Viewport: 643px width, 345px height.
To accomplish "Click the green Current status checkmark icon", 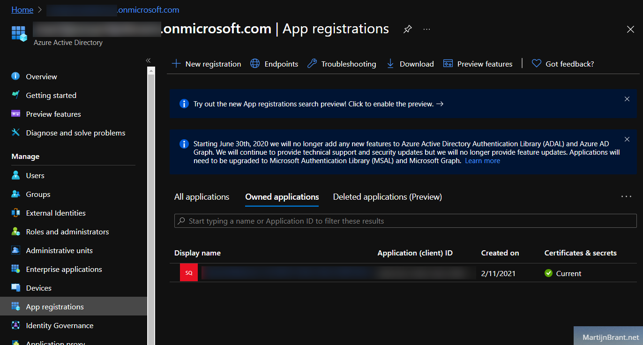I will (549, 273).
